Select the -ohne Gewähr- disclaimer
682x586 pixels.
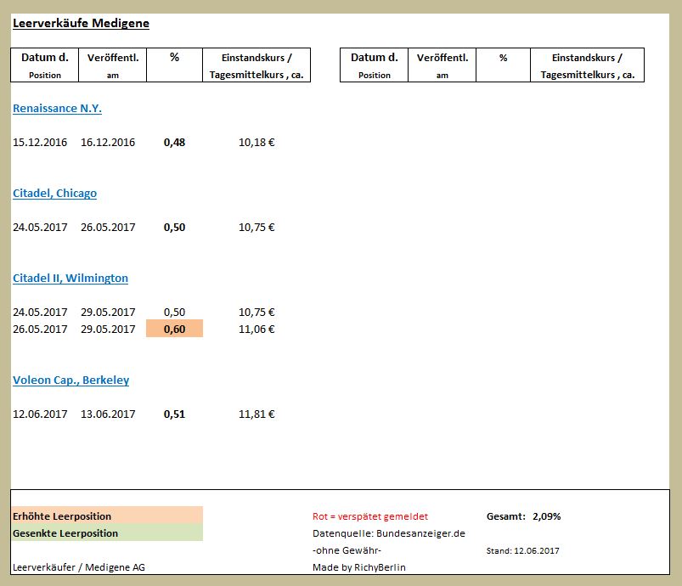[347, 550]
